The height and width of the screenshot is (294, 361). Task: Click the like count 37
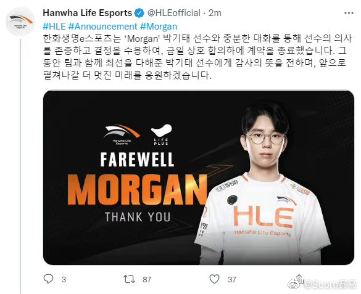(232, 280)
